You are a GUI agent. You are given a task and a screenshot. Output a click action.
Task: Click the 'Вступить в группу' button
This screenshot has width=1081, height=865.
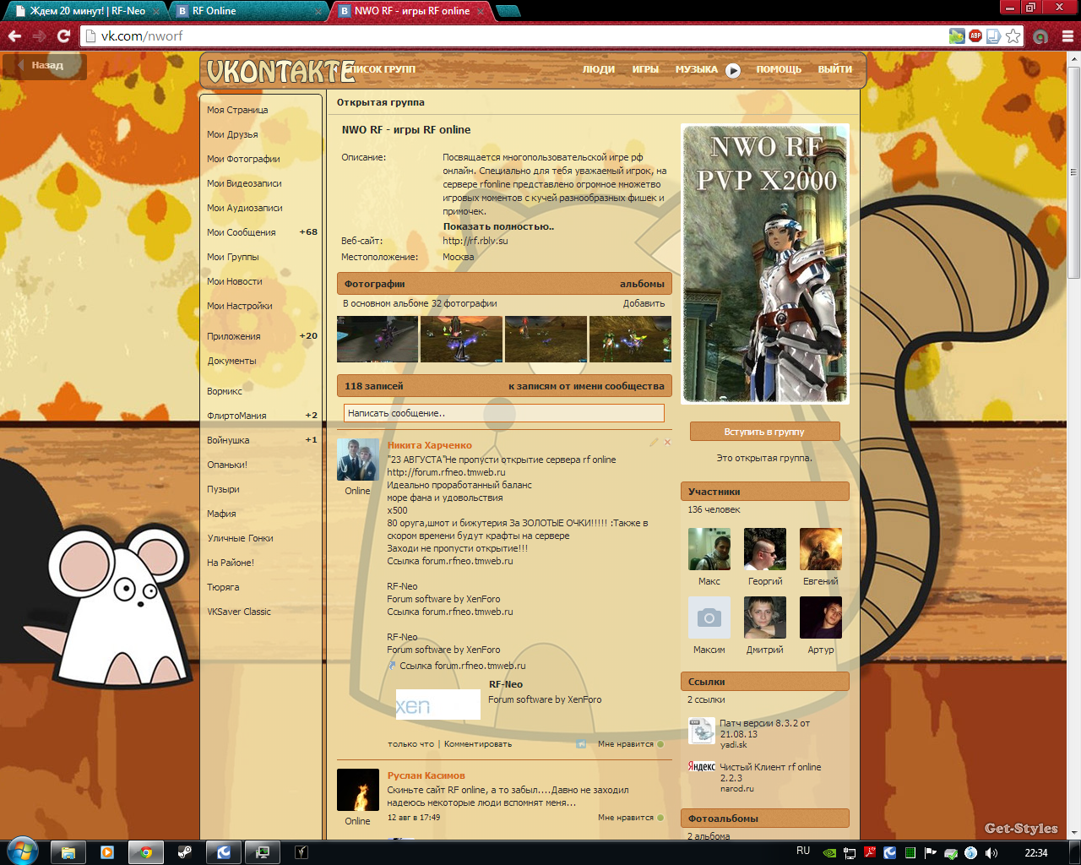coord(764,432)
